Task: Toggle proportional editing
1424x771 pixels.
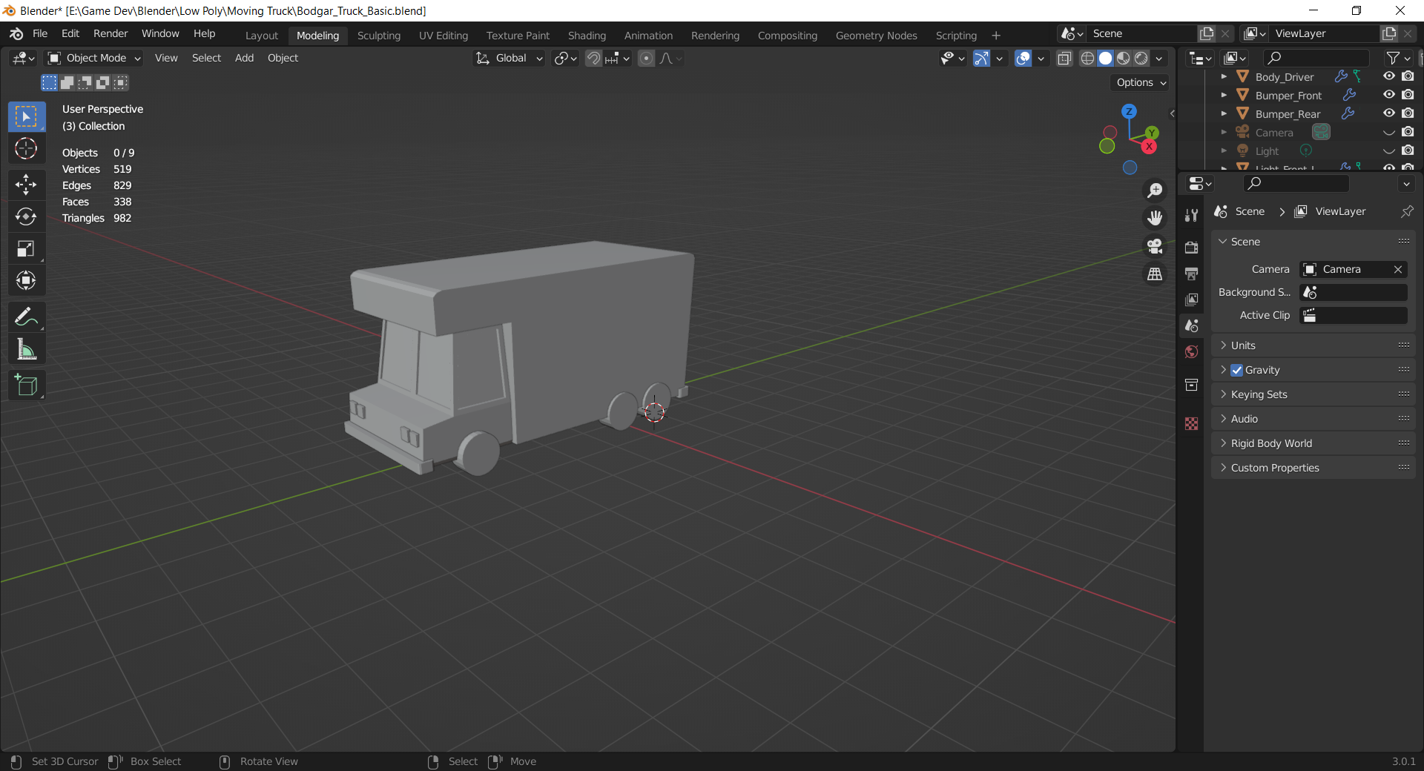Action: tap(647, 58)
